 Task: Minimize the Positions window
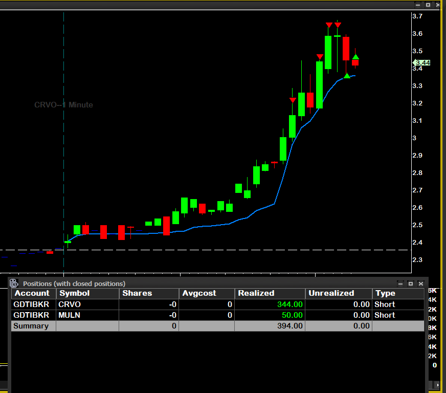click(x=400, y=283)
